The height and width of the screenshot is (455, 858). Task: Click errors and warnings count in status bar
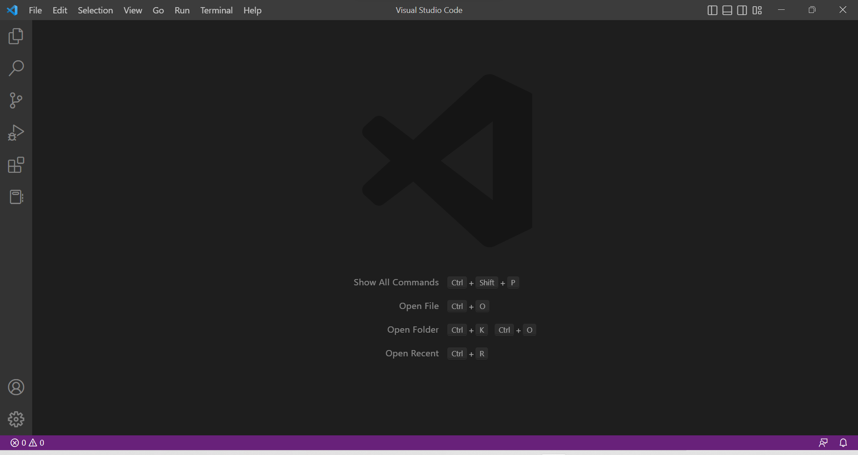pos(27,442)
